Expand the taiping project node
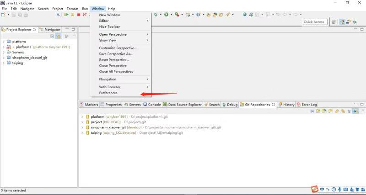The width and height of the screenshot is (366, 195). (4, 63)
